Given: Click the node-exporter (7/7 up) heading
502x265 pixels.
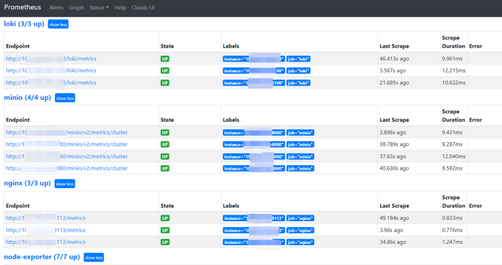Looking at the screenshot, I should [42, 257].
